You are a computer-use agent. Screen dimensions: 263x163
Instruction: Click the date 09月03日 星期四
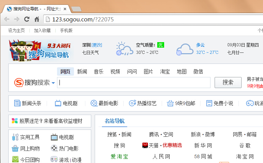[243, 45]
